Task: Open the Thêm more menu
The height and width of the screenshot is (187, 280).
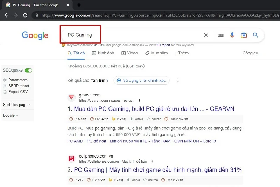Action: (x=182, y=53)
